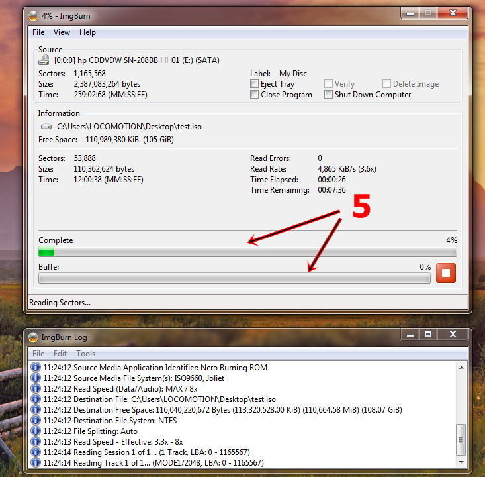
Task: Click log scrollbar down arrow
Action: tap(461, 462)
